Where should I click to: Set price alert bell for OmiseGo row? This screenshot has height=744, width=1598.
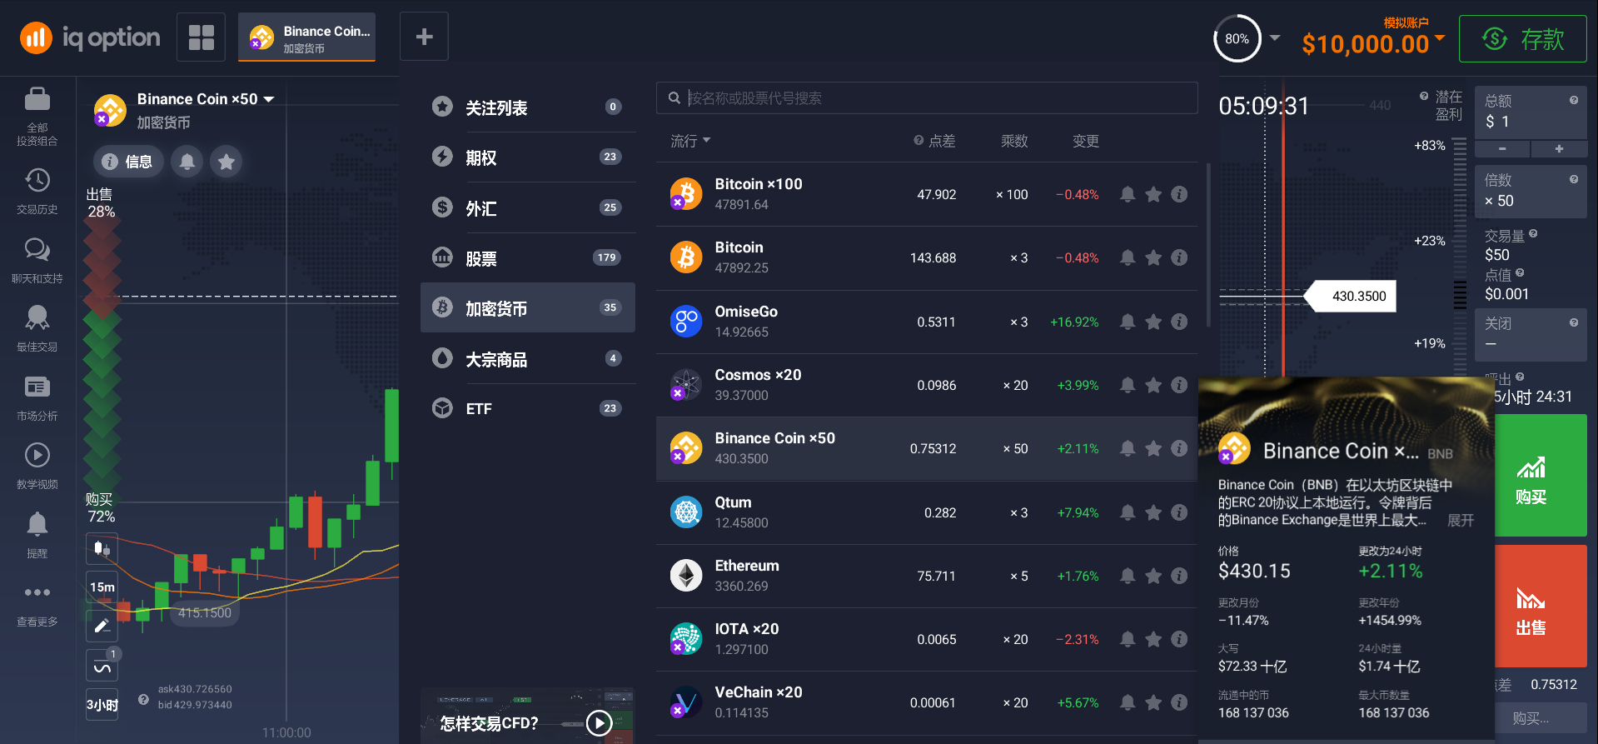(1128, 322)
